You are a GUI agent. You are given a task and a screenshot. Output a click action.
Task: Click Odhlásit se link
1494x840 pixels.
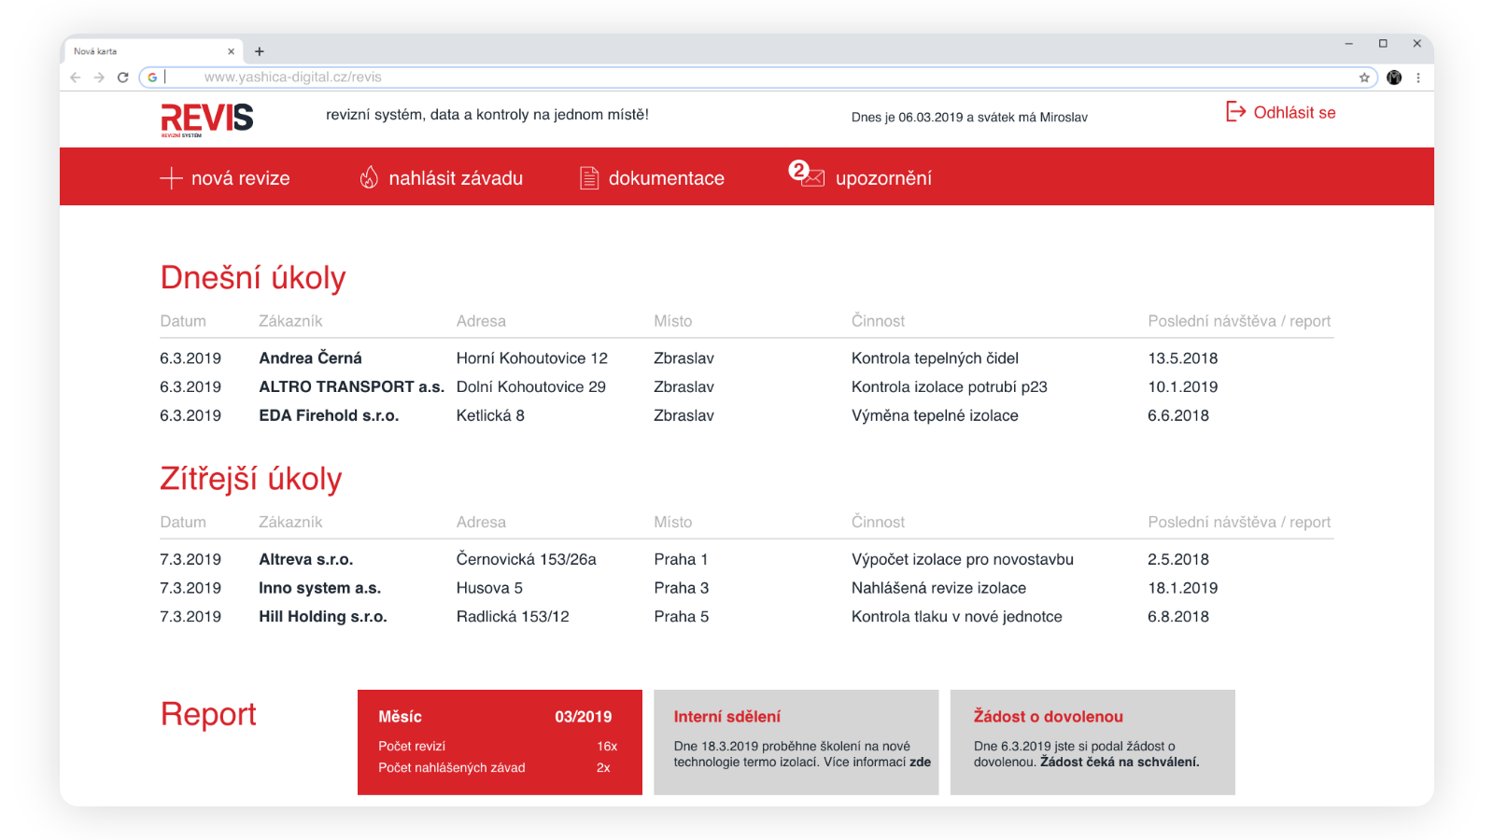pos(1294,112)
